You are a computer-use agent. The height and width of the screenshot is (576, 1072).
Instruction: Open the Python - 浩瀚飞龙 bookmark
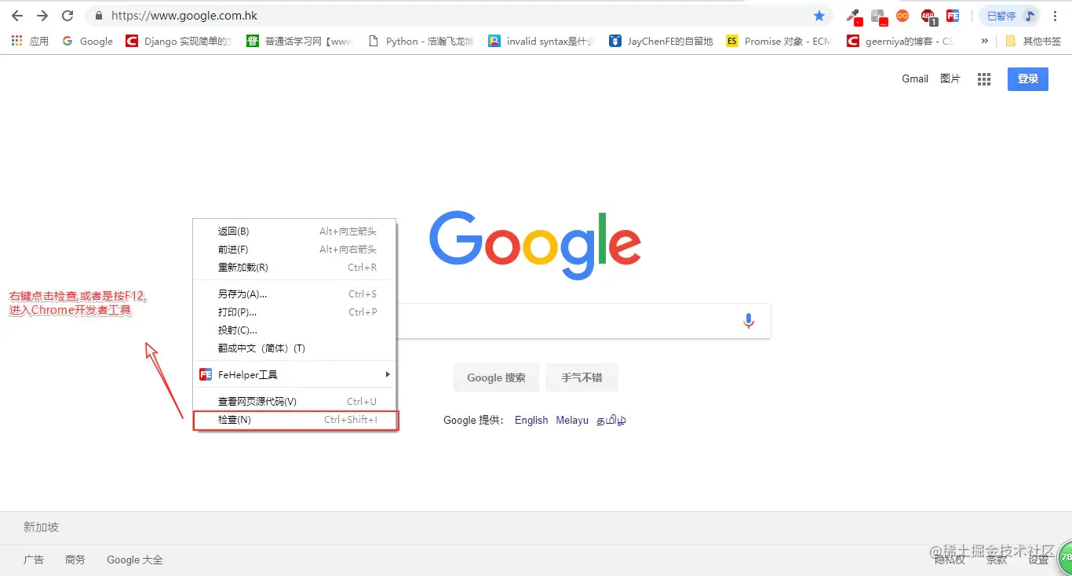(x=421, y=41)
